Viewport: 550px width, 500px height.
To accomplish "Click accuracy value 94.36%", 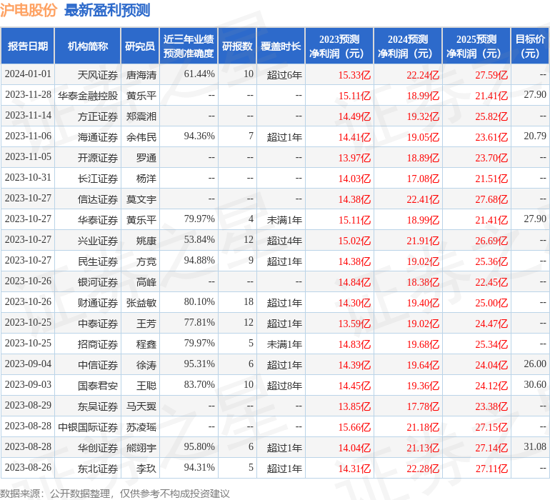I will click(x=199, y=136).
